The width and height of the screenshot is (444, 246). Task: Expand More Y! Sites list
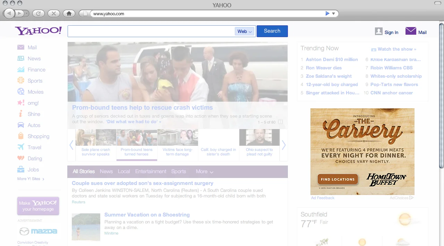click(31, 179)
